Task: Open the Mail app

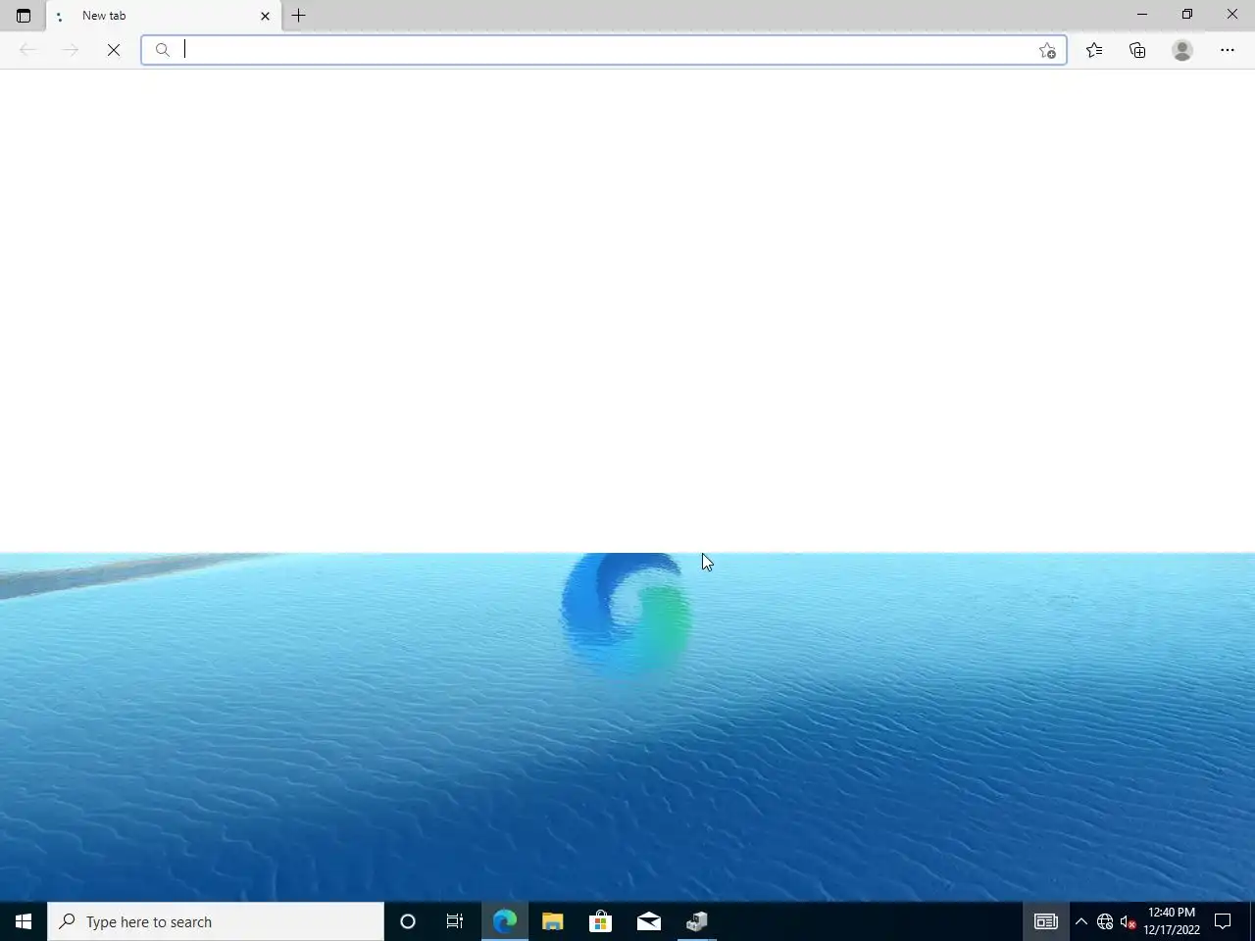Action: coord(648,921)
